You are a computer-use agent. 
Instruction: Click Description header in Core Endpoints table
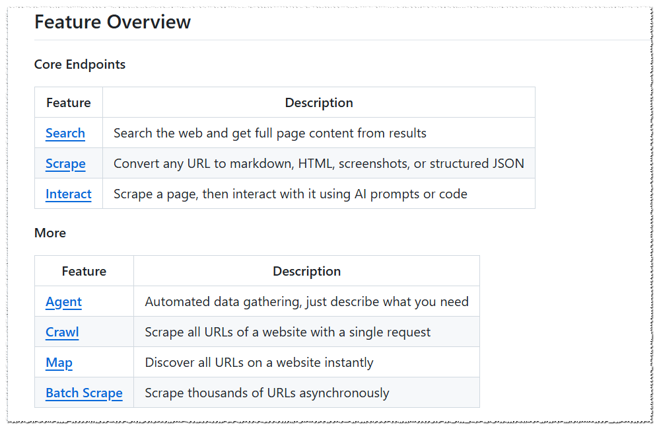click(x=319, y=102)
